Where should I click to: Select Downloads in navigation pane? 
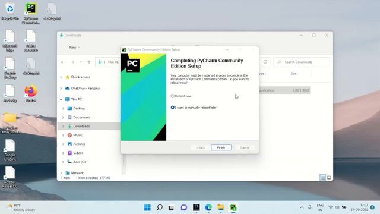tap(78, 126)
